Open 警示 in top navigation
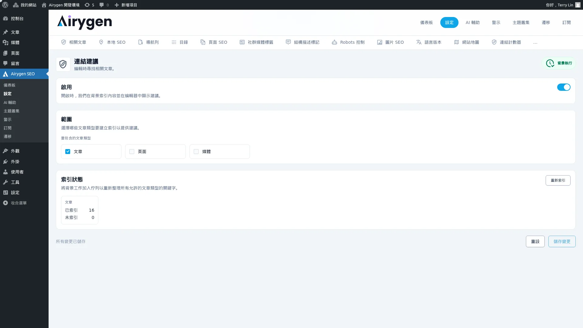This screenshot has height=328, width=583. 496,22
